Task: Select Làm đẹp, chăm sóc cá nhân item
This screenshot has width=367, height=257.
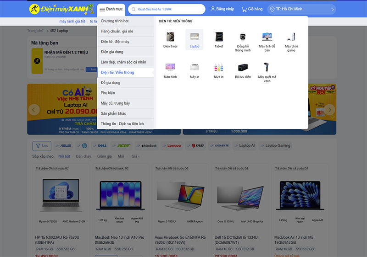Action: click(126, 62)
